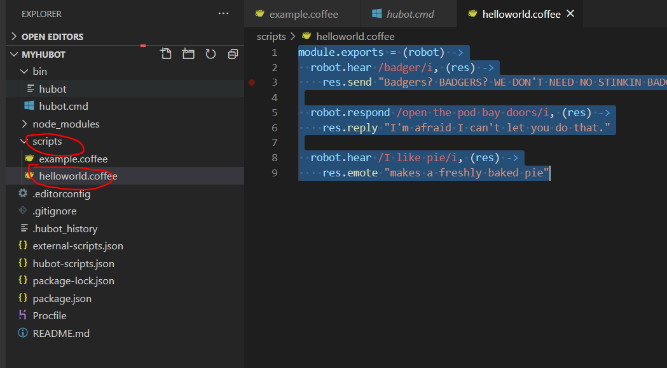This screenshot has height=368, width=667.
Task: Refresh the explorer file tree
Action: click(210, 54)
